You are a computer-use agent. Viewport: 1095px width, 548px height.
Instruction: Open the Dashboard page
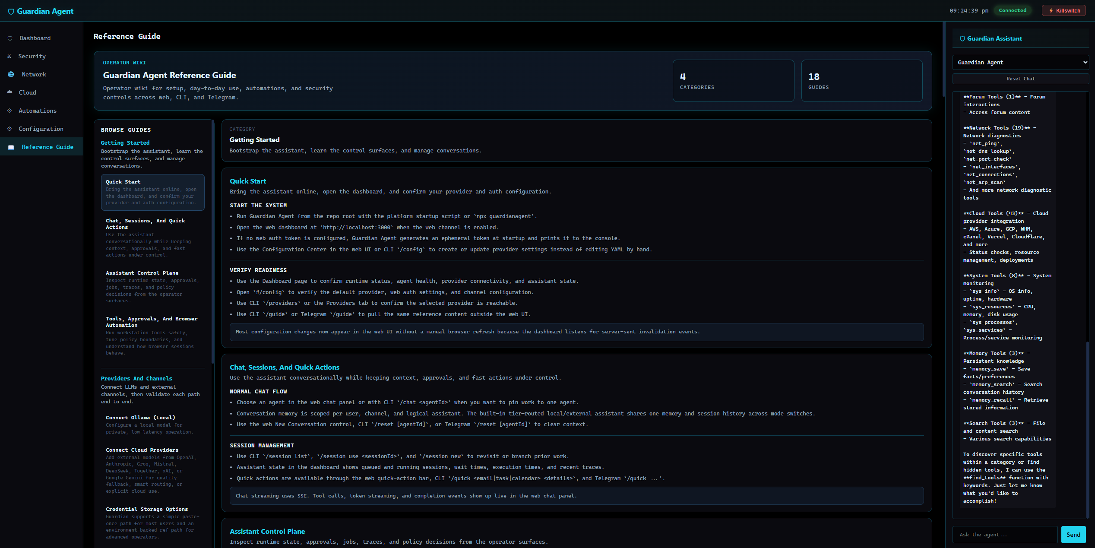[41, 38]
